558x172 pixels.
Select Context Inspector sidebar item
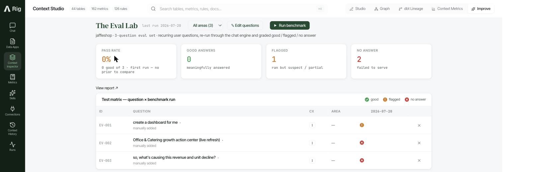click(x=12, y=61)
